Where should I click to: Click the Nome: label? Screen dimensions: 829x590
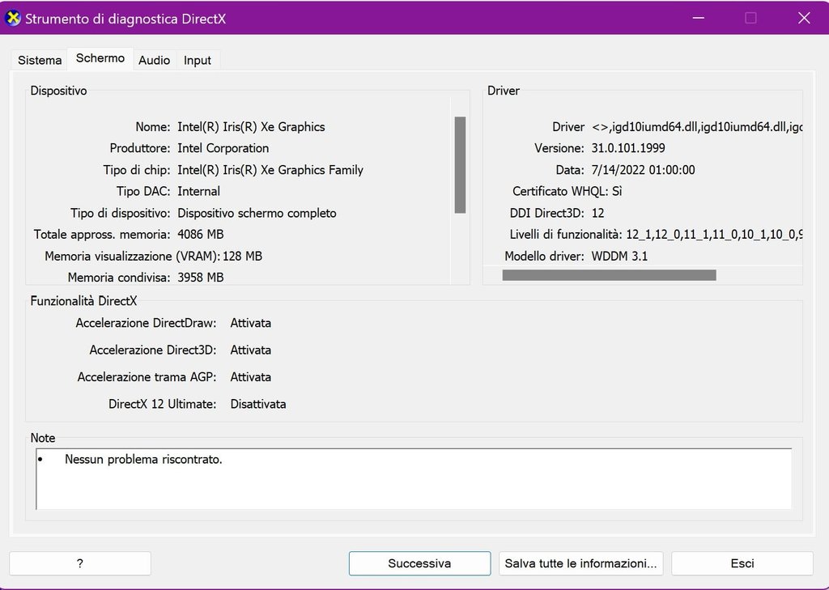pyautogui.click(x=153, y=127)
